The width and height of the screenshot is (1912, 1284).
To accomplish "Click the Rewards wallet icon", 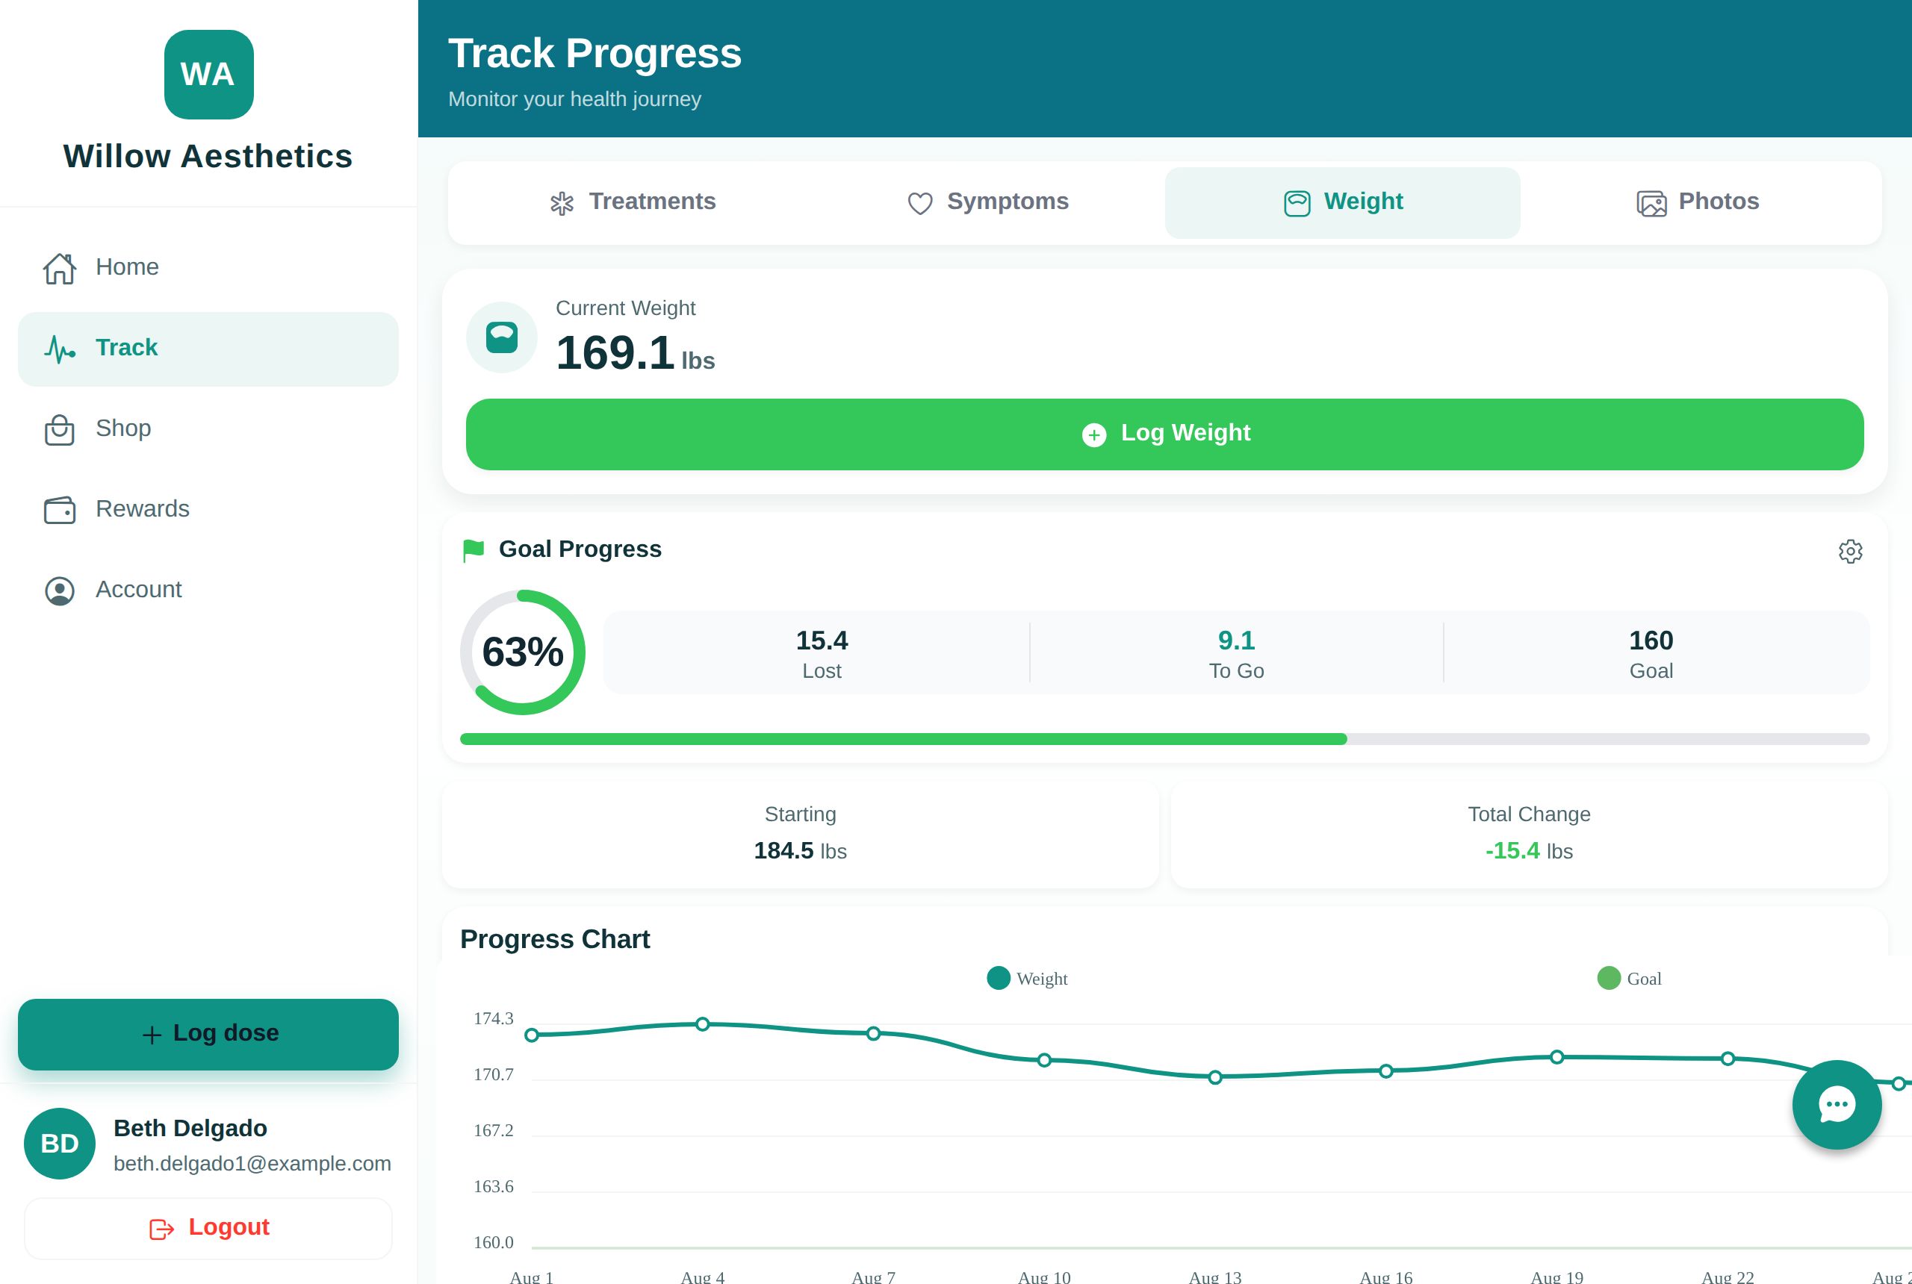I will pyautogui.click(x=60, y=510).
